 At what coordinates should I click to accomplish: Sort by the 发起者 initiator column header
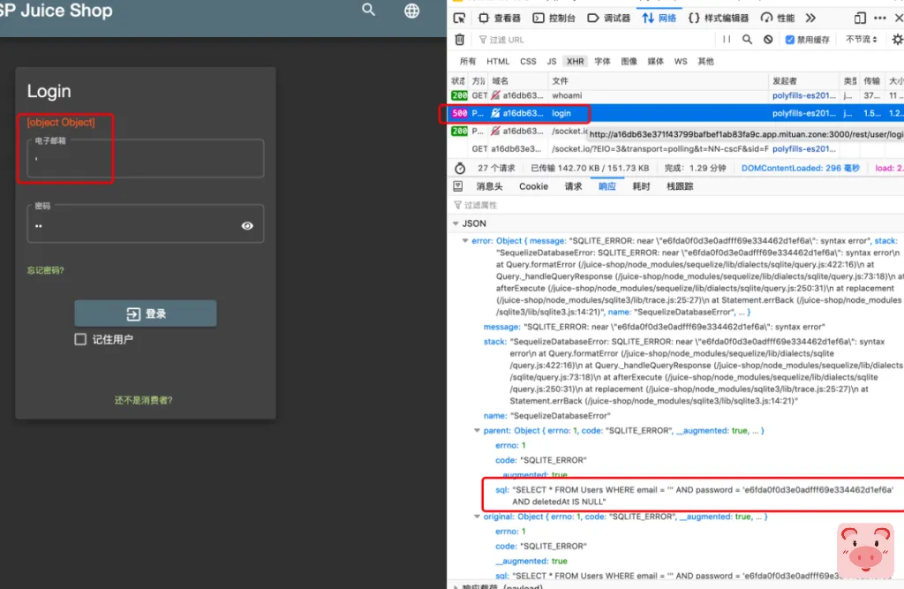click(x=803, y=80)
